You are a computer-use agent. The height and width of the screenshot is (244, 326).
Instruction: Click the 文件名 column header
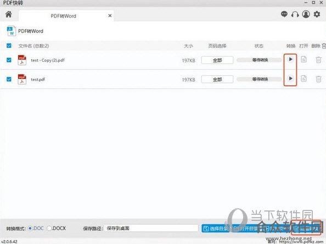click(x=33, y=46)
